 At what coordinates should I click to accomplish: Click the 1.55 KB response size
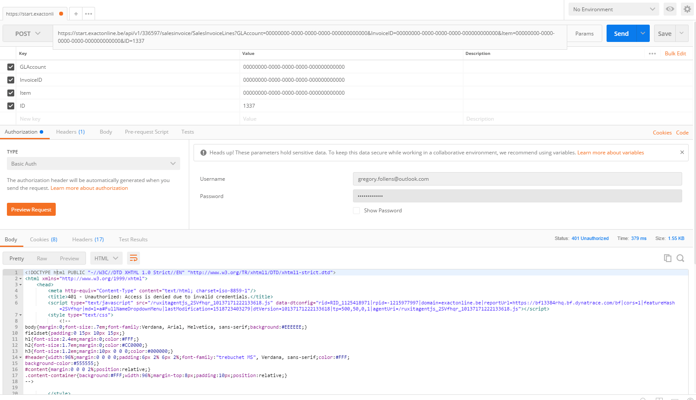[676, 238]
